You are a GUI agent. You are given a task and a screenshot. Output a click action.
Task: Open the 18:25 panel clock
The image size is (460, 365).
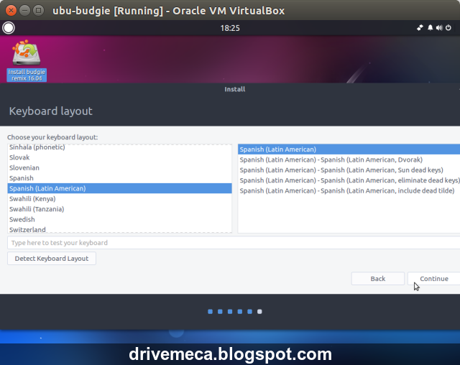click(x=230, y=28)
